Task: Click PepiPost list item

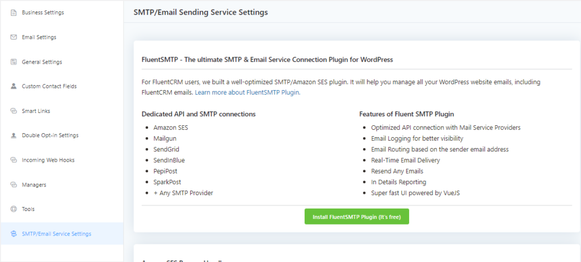Action: (x=165, y=171)
